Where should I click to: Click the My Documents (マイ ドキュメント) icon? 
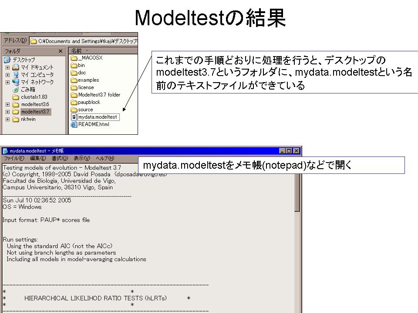click(x=16, y=67)
